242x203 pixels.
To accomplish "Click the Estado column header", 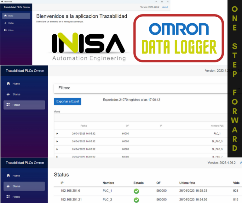I will pos(138,183).
